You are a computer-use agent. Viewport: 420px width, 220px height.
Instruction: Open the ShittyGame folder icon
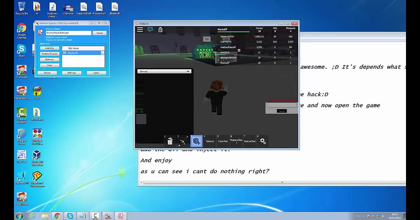[x=37, y=114]
